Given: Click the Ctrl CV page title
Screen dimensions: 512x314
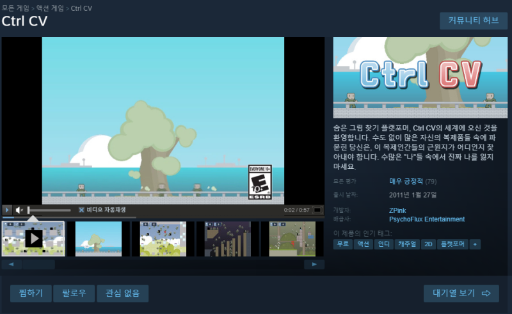Looking at the screenshot, I should click(x=24, y=21).
